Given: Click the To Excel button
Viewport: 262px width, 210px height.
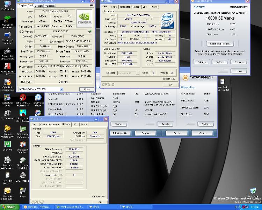Looking at the screenshot, I should coord(220,62).
